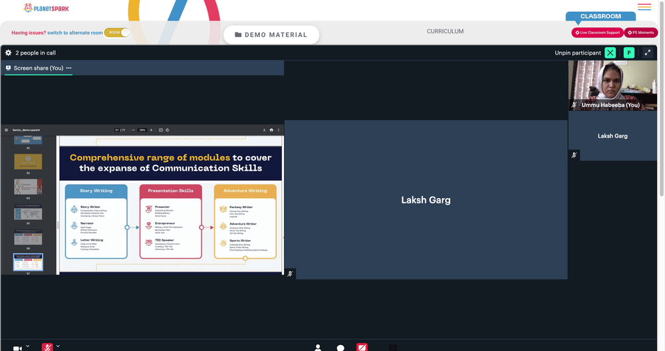Toggle PDF sidebar menu icon
This screenshot has width=665, height=351.
pyautogui.click(x=7, y=130)
